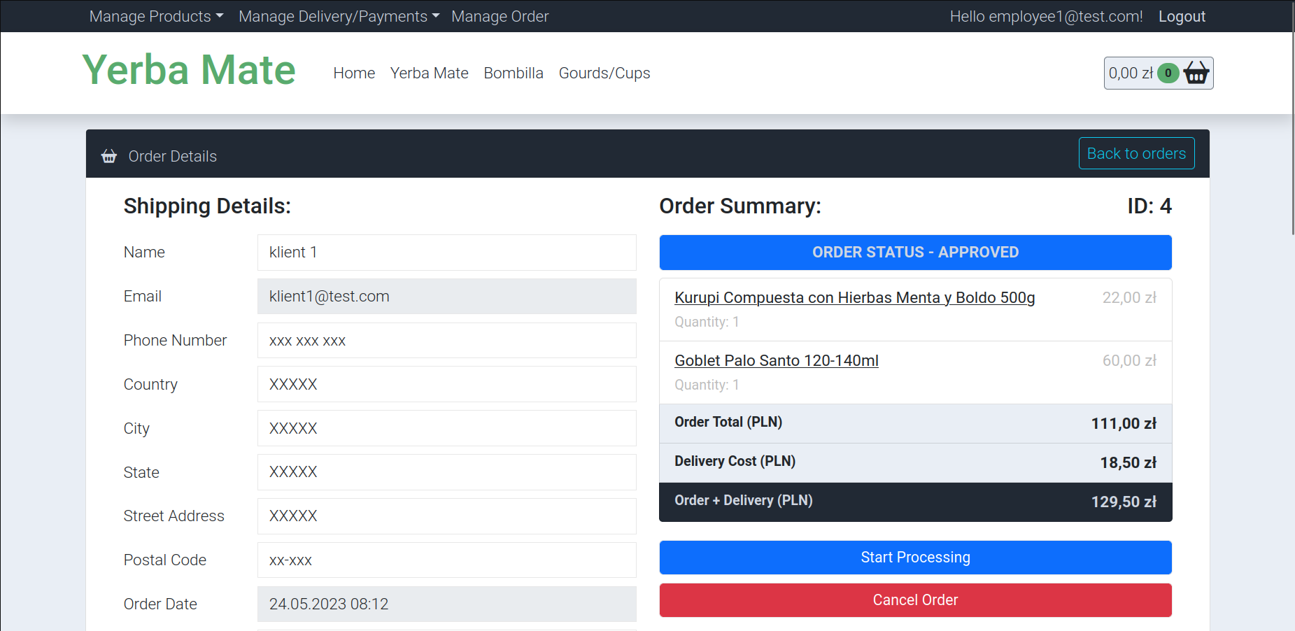Expand the Manage Products dropdown
The image size is (1295, 631).
156,16
